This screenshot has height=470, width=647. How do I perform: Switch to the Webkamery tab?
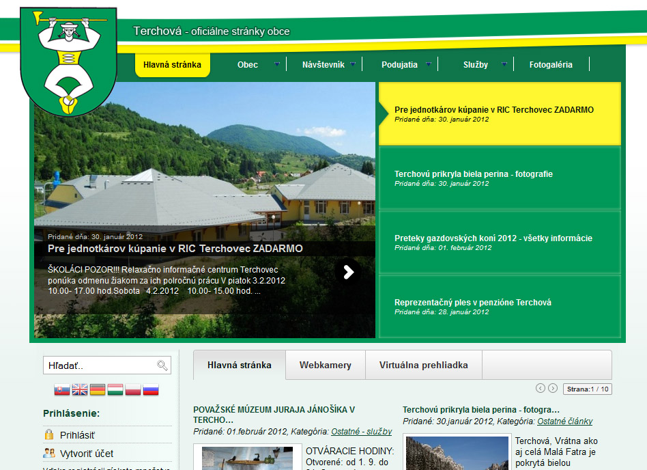tap(325, 365)
